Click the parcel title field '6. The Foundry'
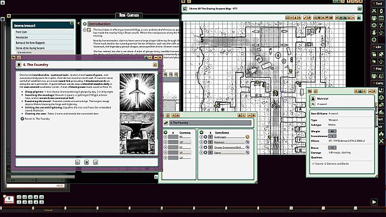 pyautogui.click(x=210, y=123)
